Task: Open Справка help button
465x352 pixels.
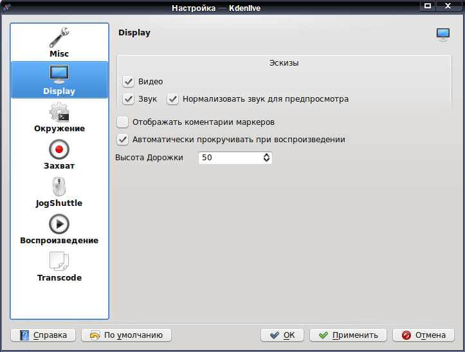Action: pyautogui.click(x=43, y=335)
